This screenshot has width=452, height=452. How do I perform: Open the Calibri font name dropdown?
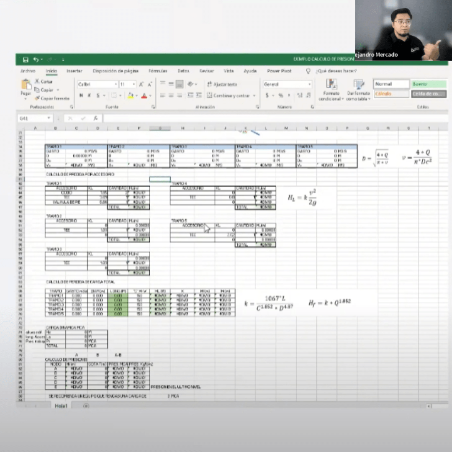[x=116, y=85]
